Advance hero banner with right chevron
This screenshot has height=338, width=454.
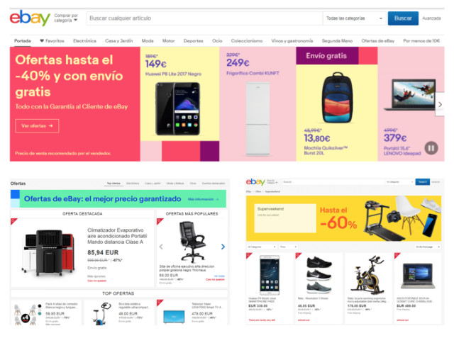coord(440,104)
